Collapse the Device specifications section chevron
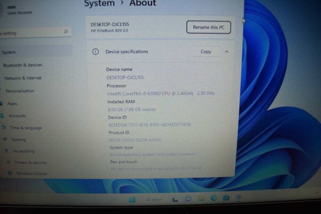The width and height of the screenshot is (321, 214). pyautogui.click(x=226, y=52)
